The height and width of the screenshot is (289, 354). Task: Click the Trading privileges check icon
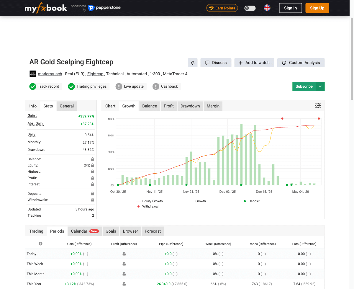tap(71, 86)
